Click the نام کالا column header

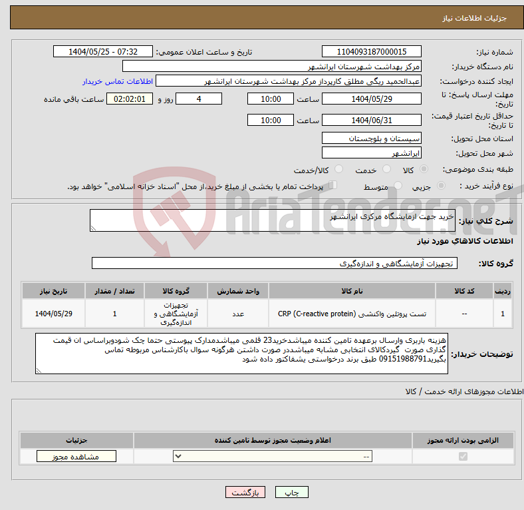(x=352, y=291)
